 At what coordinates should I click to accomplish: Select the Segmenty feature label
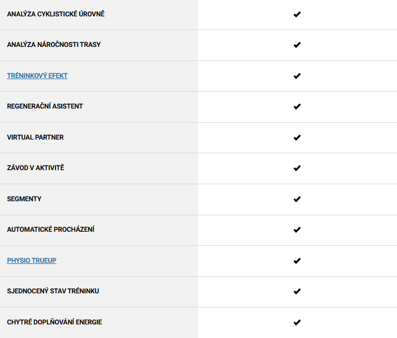24,199
